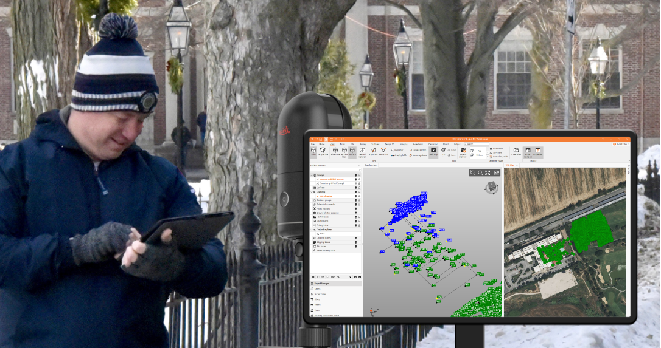This screenshot has width=661, height=348.
Task: Open the Properties panel icon in ribbon
Action: point(537,151)
